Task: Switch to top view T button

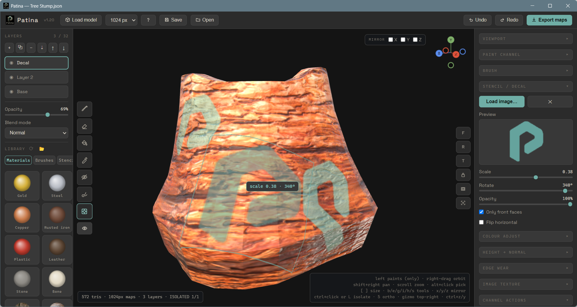Action: click(463, 161)
